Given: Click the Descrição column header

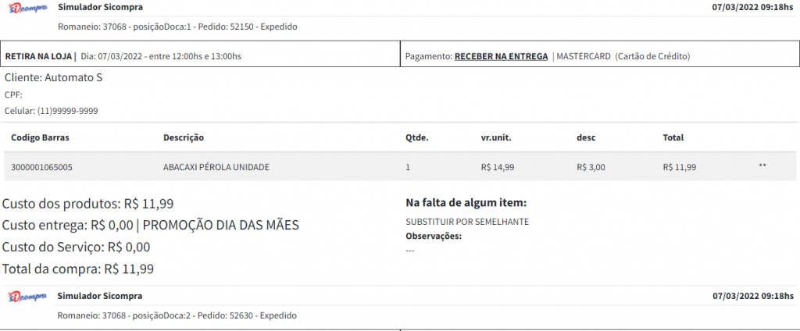Looking at the screenshot, I should 184,137.
